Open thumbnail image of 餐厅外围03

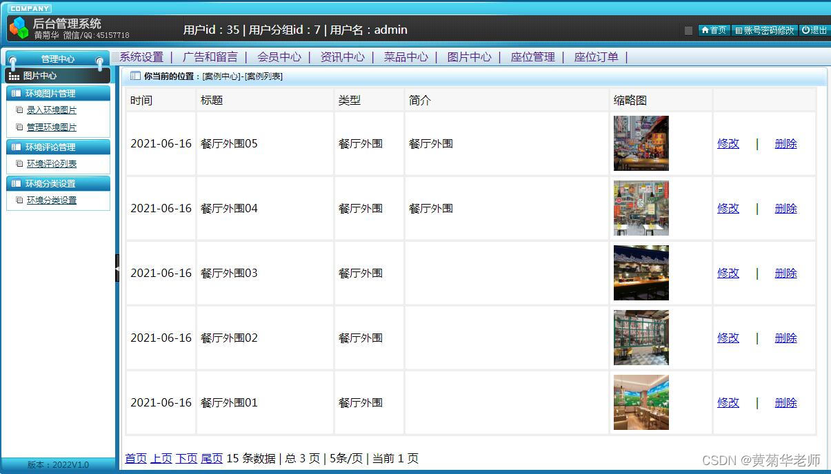[641, 273]
